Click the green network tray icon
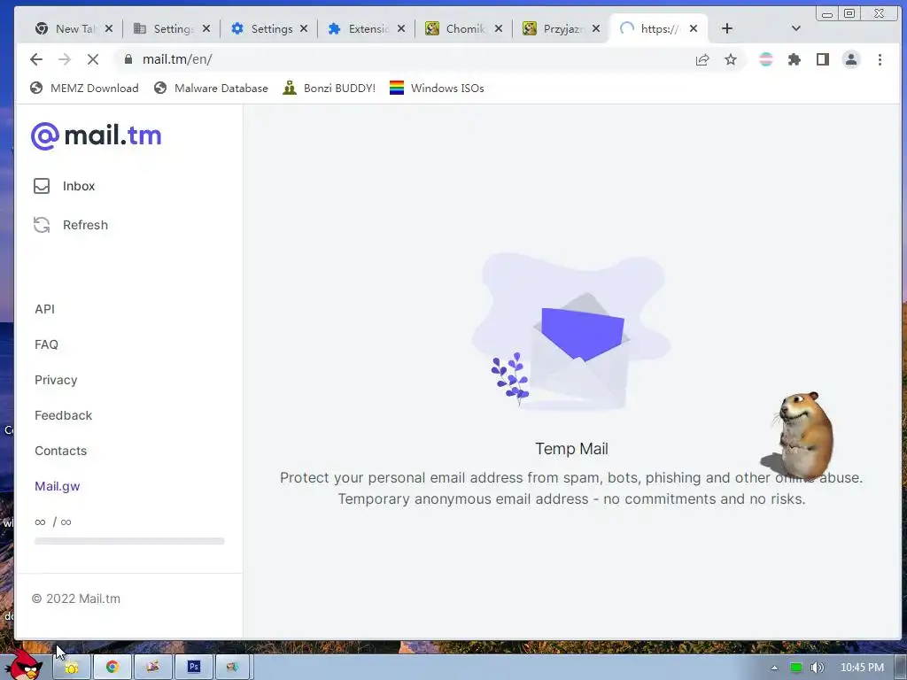The width and height of the screenshot is (907, 680). click(796, 668)
